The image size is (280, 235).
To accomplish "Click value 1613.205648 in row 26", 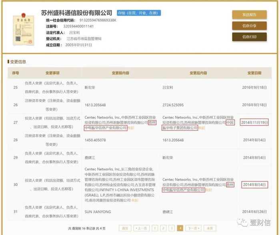I will pos(95,105).
